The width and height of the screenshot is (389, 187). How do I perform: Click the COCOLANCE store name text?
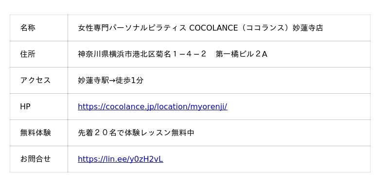coord(200,28)
